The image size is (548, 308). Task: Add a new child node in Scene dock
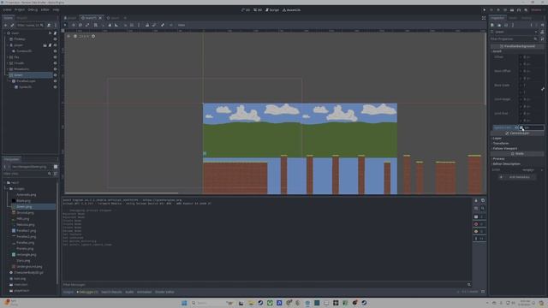5,25
